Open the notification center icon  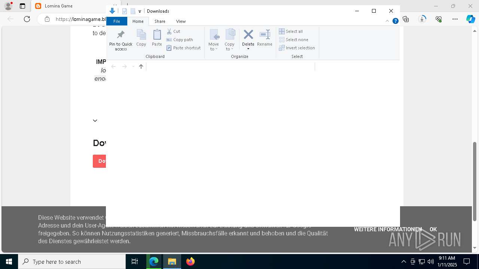pos(467,262)
